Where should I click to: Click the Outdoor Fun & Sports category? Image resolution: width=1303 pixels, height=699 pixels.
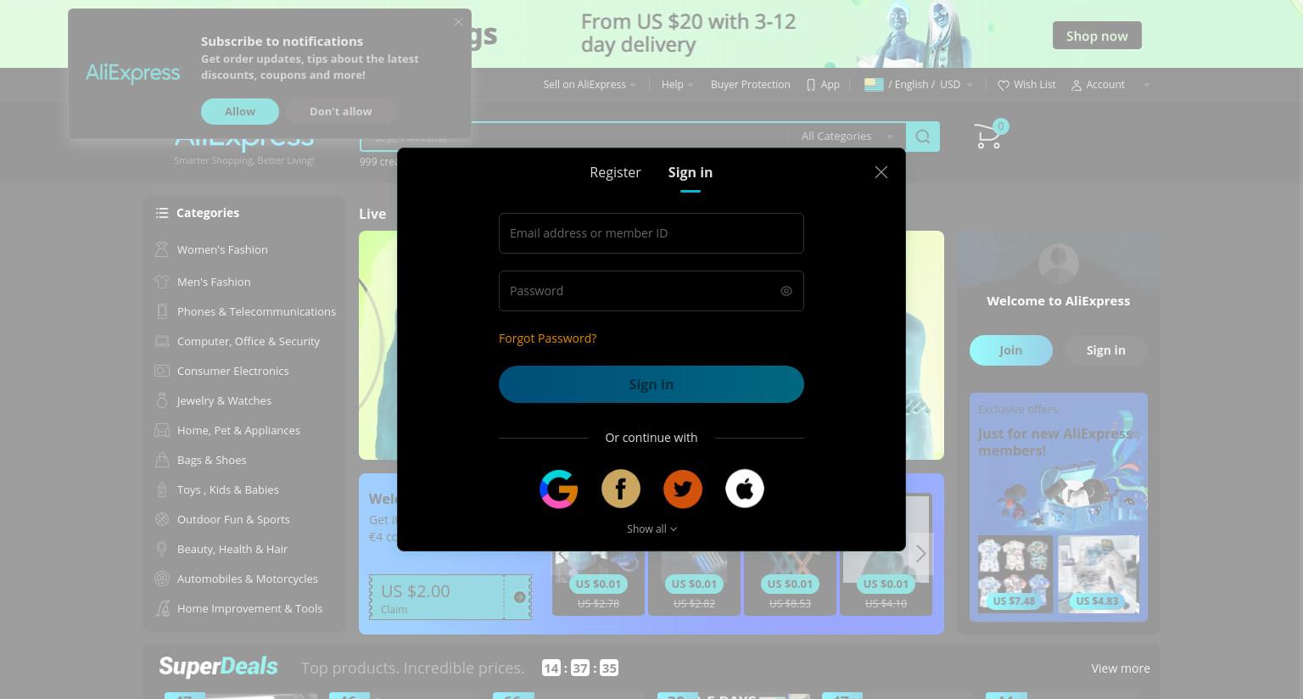(233, 519)
